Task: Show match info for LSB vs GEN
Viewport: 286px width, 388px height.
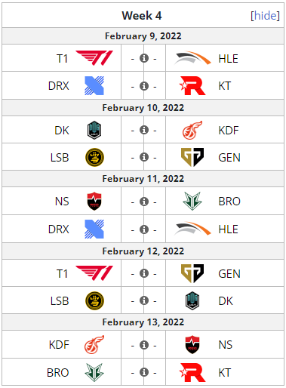Action: tap(144, 157)
